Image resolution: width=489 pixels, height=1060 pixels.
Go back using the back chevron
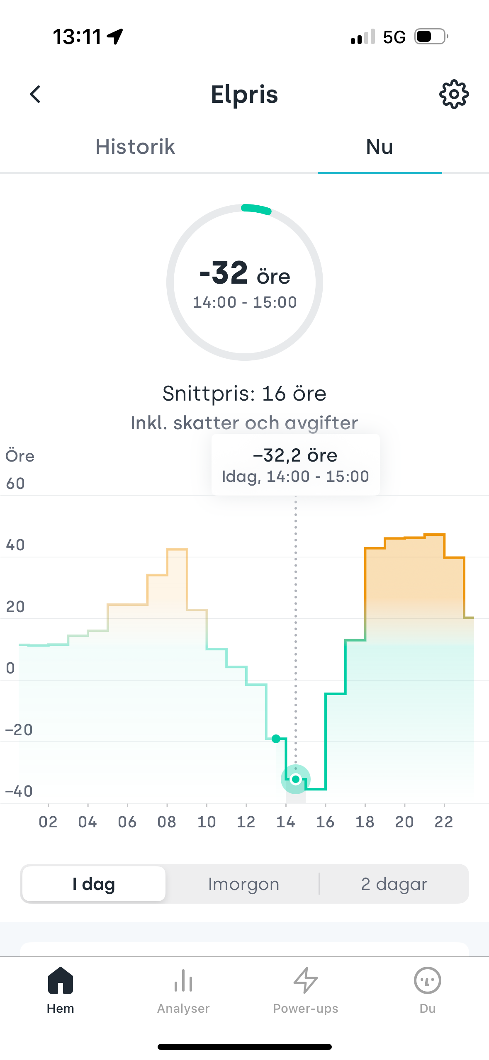click(35, 94)
